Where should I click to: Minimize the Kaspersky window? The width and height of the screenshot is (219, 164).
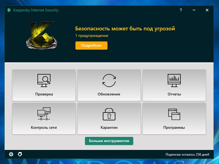coord(194,10)
